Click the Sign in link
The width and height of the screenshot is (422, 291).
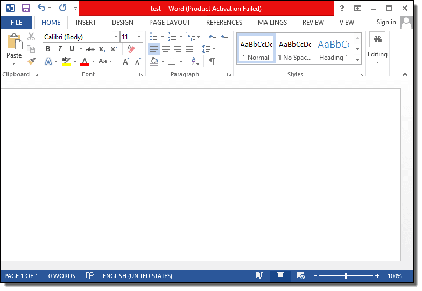386,22
